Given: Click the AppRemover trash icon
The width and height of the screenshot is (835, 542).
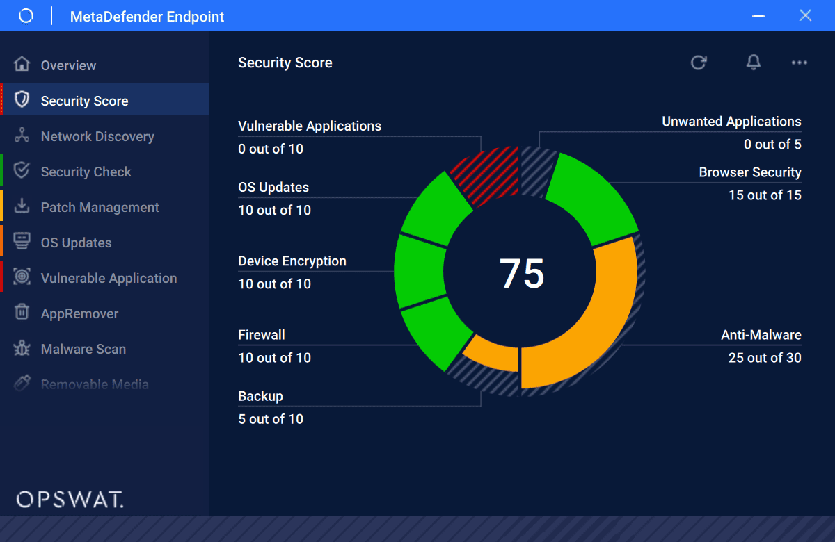Looking at the screenshot, I should [x=22, y=313].
